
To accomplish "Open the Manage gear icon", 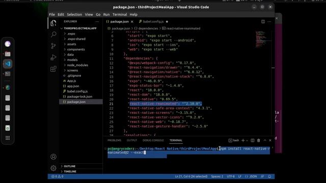I will 53,168.
